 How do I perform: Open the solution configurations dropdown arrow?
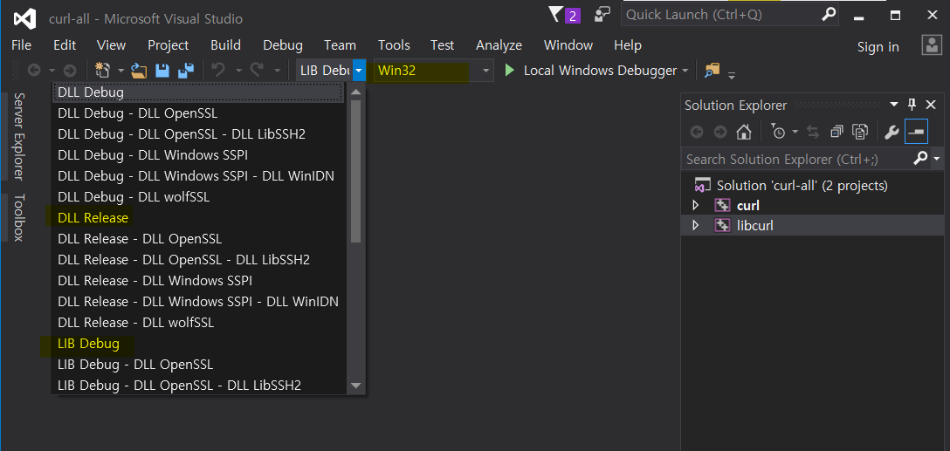(x=359, y=71)
